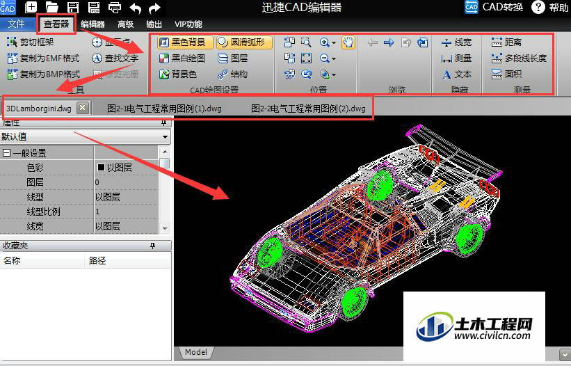The width and height of the screenshot is (571, 366).
Task: Select the Model layout tab
Action: (x=196, y=352)
